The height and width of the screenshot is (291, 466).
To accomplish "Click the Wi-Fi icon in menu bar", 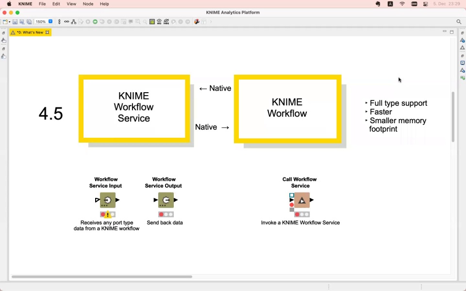I will pos(402,4).
